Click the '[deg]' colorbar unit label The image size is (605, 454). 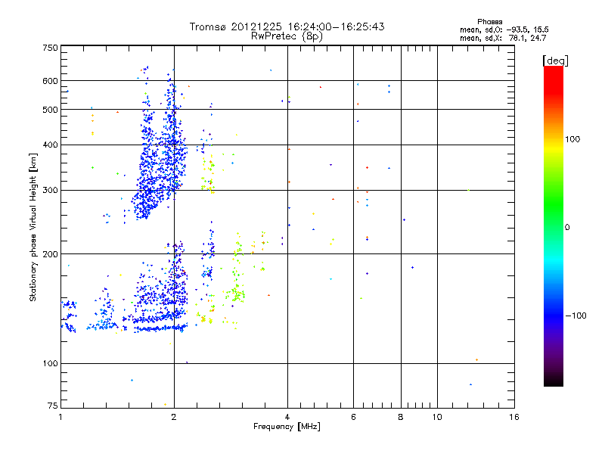click(x=555, y=61)
